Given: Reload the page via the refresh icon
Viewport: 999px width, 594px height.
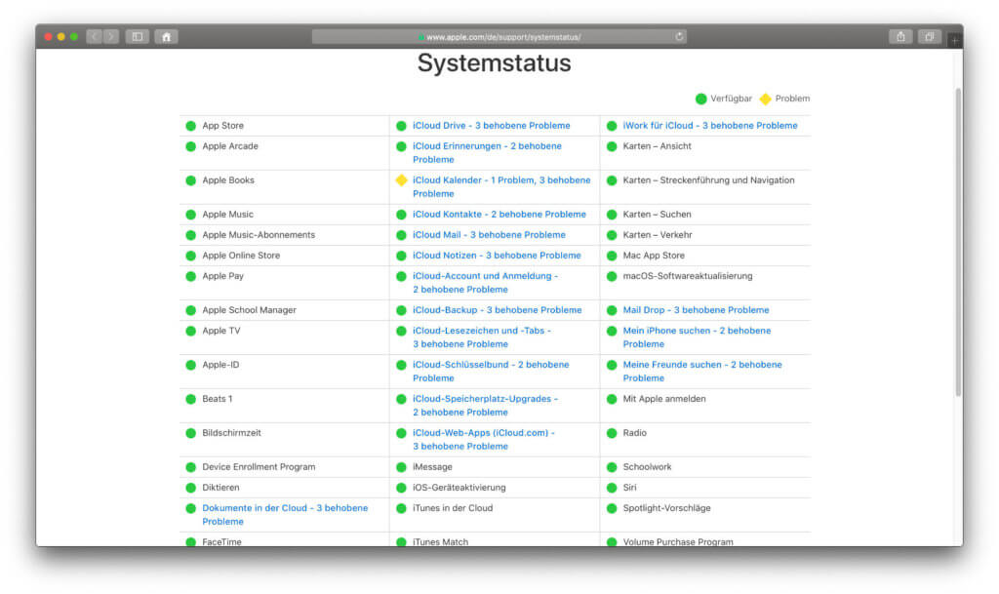Looking at the screenshot, I should (x=679, y=37).
